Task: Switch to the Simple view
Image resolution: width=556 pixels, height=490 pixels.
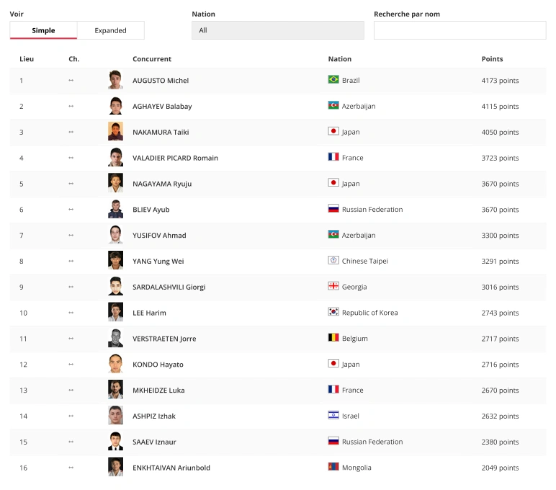Action: coord(43,30)
